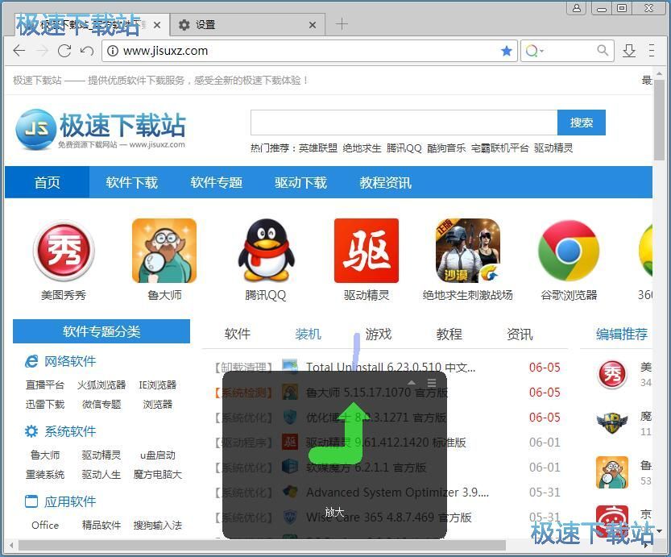Open the Office topic link

[45, 526]
